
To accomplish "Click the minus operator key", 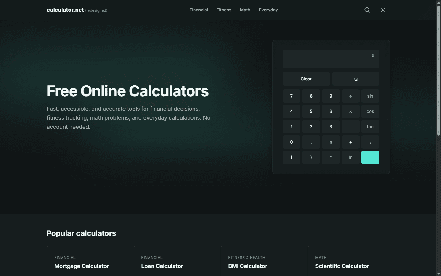I will (351, 127).
